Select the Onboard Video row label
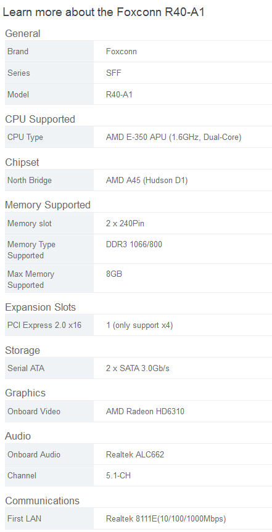Image resolution: width=272 pixels, height=532 pixels. [x=34, y=411]
